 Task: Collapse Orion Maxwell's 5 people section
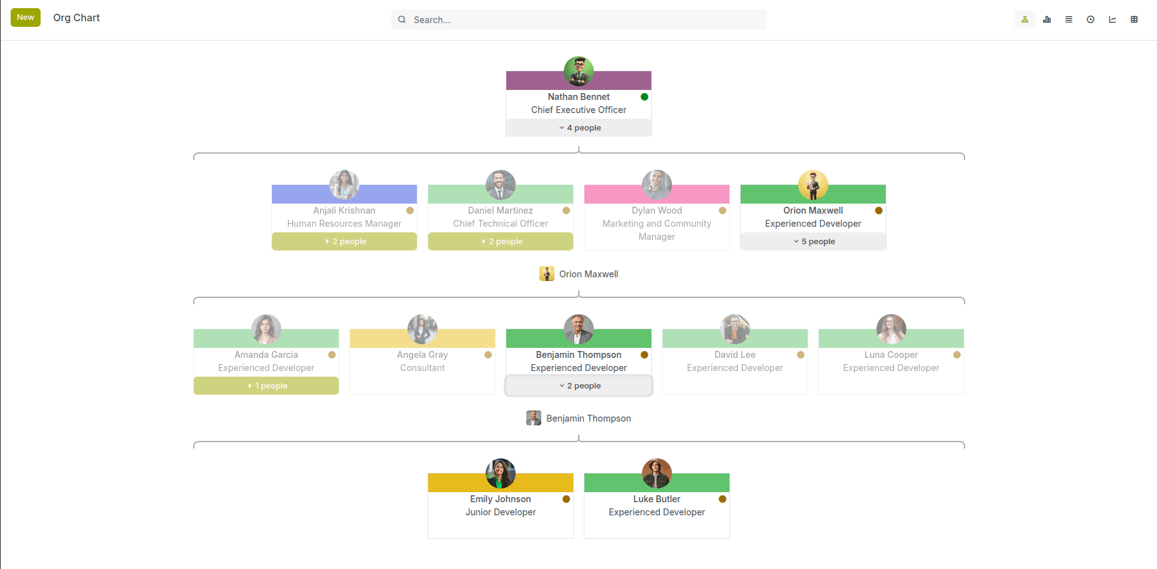pos(813,241)
